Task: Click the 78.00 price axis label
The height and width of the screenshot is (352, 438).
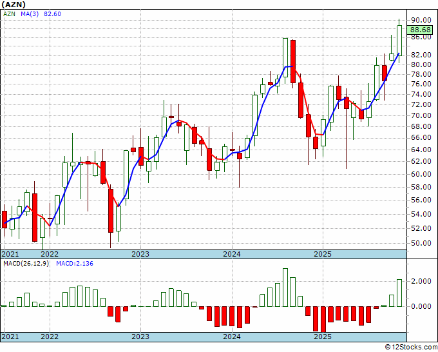Action: pos(421,74)
